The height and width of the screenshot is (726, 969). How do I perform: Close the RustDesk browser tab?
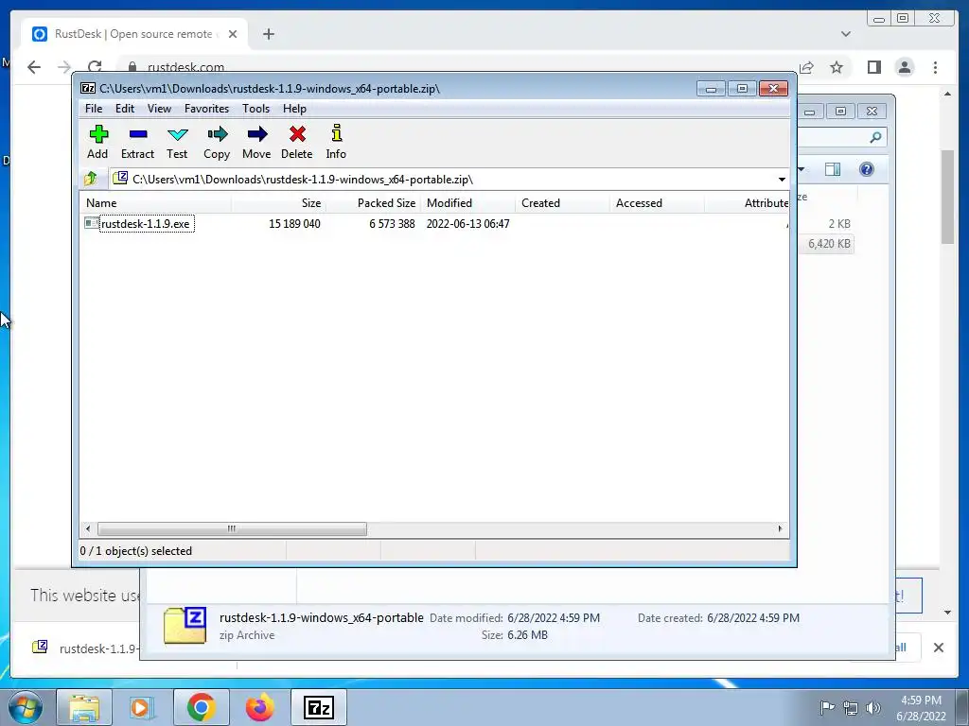(233, 34)
